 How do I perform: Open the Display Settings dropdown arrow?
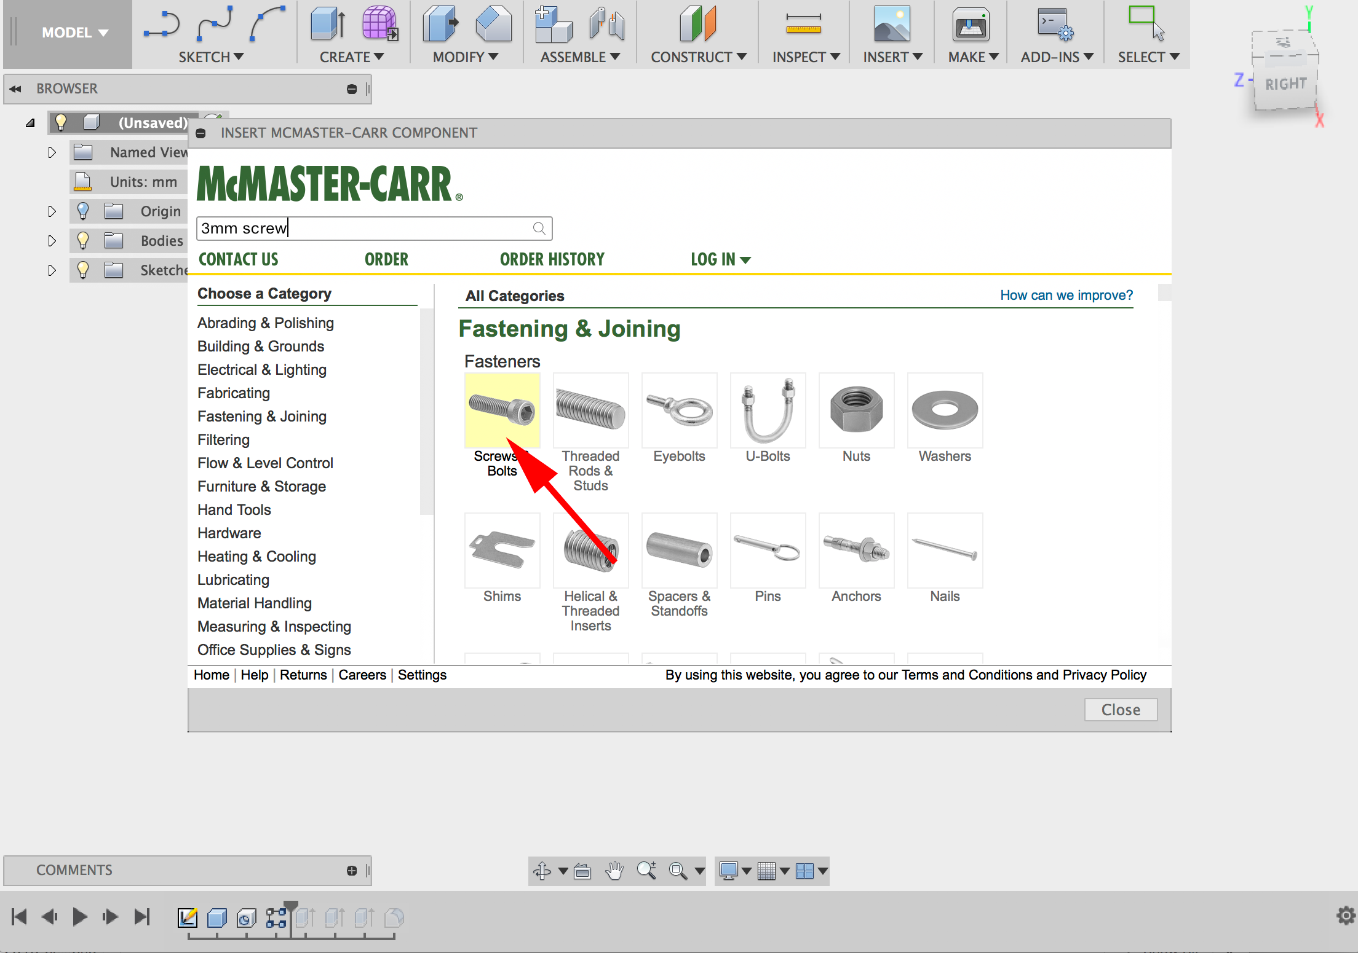[x=747, y=871]
